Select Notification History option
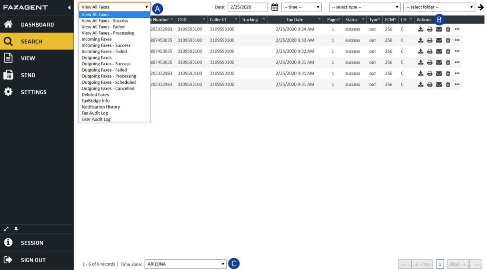 (x=115, y=107)
